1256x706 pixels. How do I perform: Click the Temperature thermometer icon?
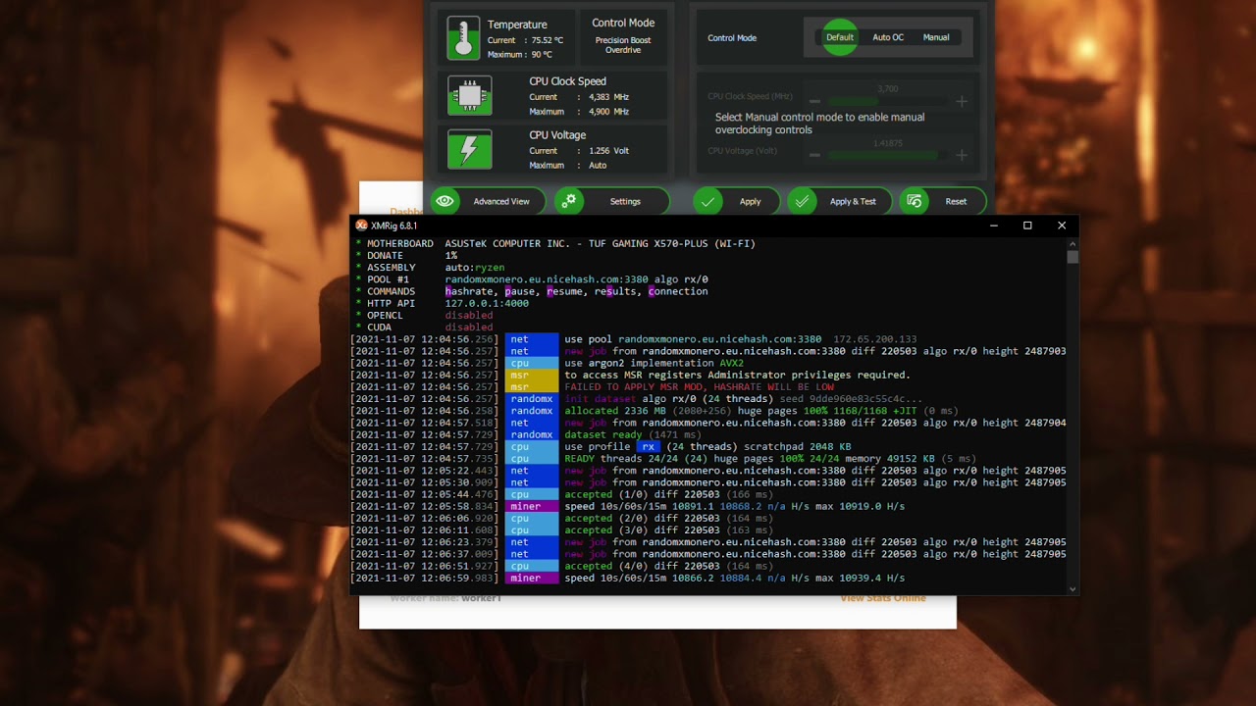tap(463, 37)
